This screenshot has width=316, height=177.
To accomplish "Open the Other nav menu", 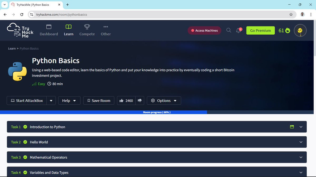I will click(x=106, y=30).
